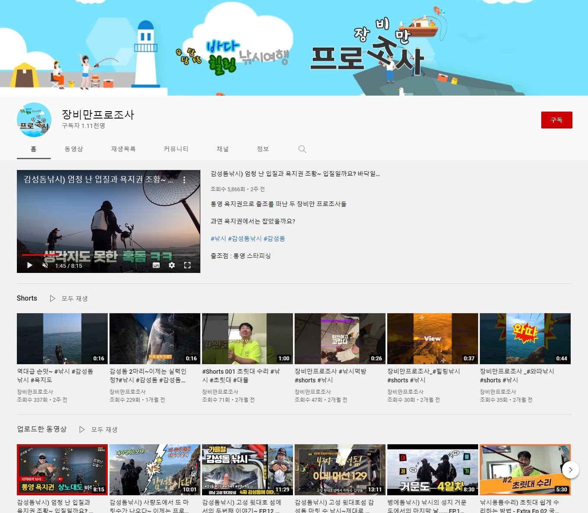Play the featured video
The width and height of the screenshot is (588, 513).
tap(30, 265)
